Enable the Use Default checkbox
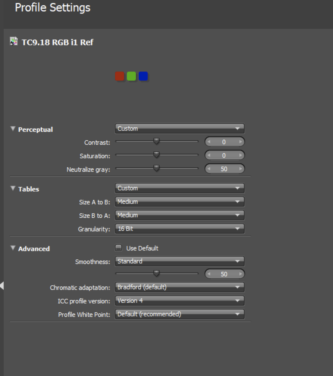 tap(119, 248)
